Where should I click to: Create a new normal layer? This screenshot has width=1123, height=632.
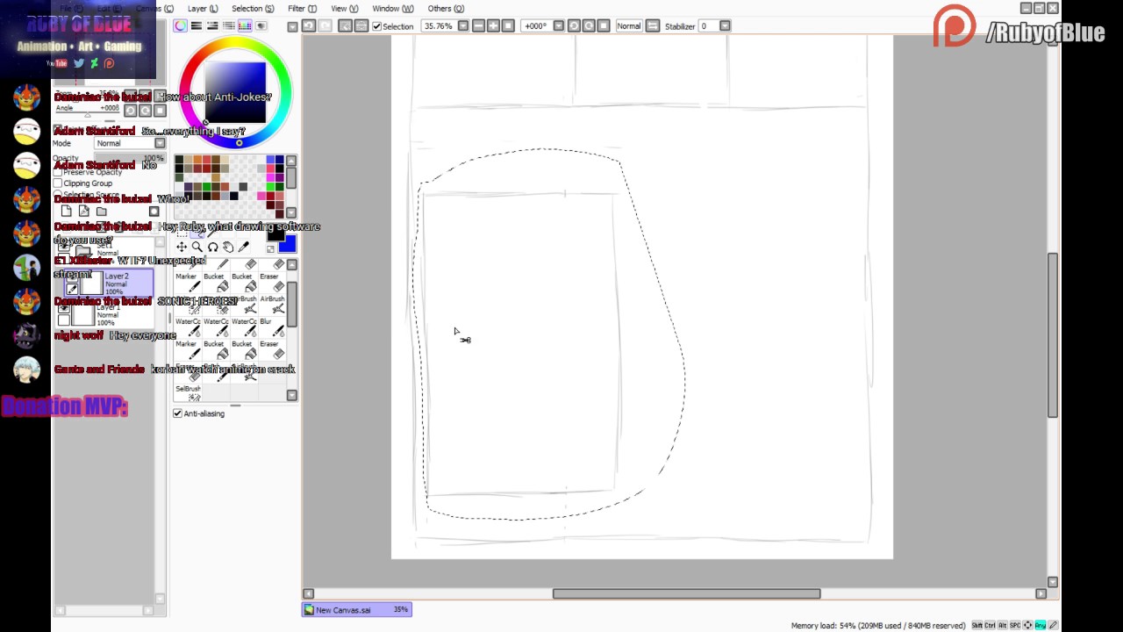click(66, 212)
